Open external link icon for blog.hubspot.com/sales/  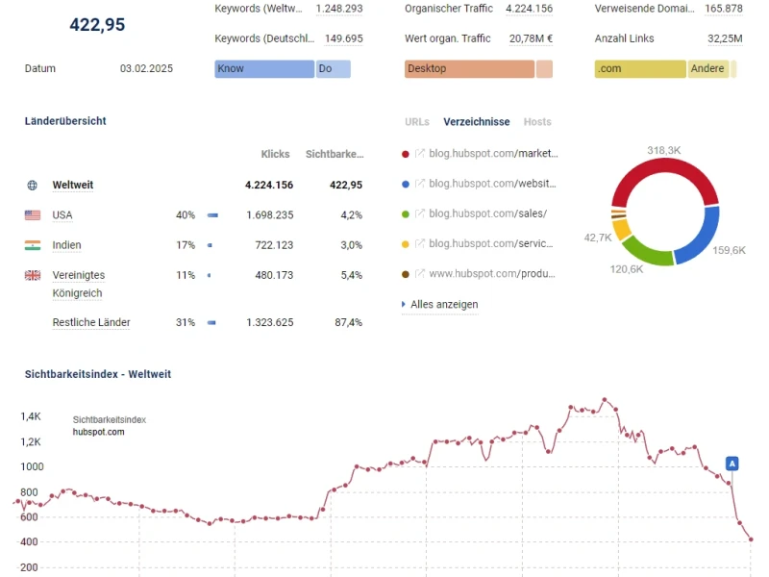pos(420,213)
